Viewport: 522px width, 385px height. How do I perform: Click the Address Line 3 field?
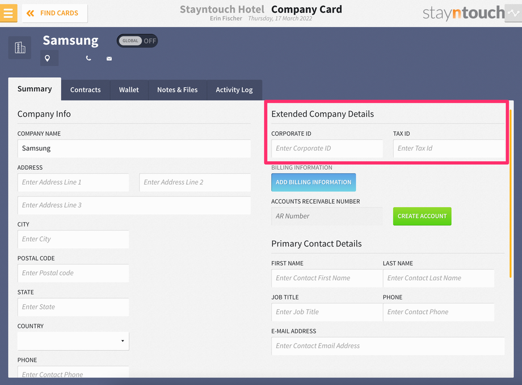tap(134, 206)
